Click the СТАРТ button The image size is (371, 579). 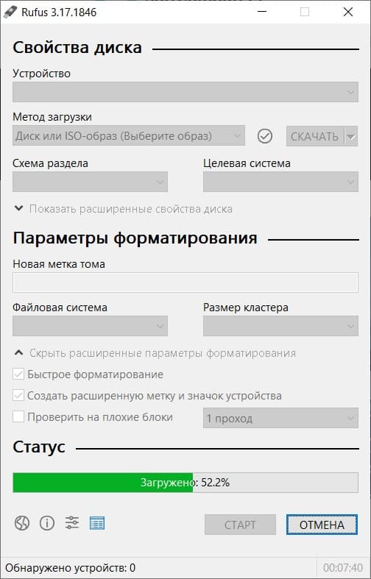coord(240,525)
